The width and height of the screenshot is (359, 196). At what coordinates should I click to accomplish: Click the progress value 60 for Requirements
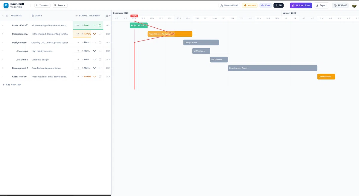77,34
